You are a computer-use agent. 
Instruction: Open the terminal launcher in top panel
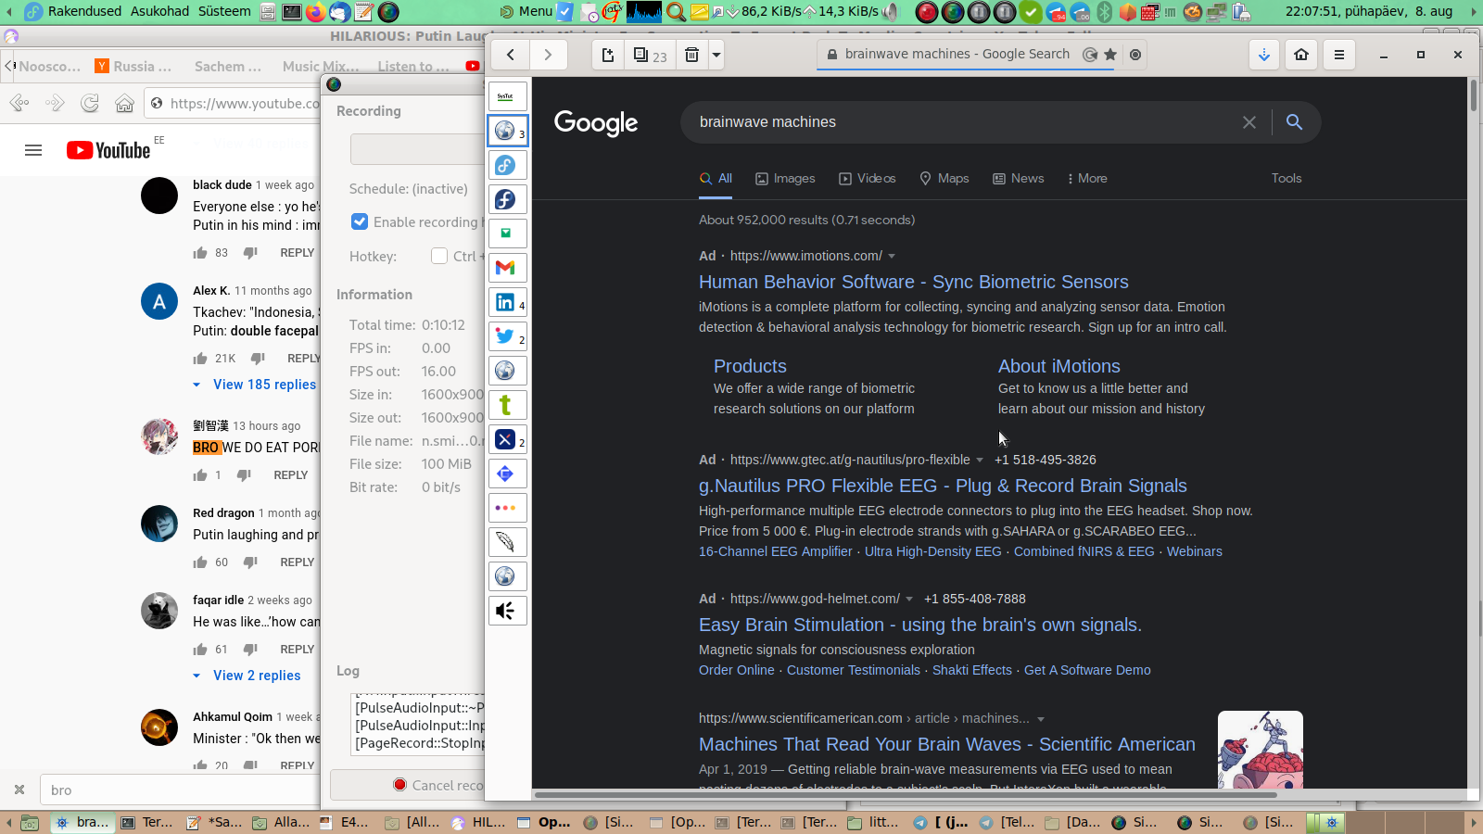(291, 12)
